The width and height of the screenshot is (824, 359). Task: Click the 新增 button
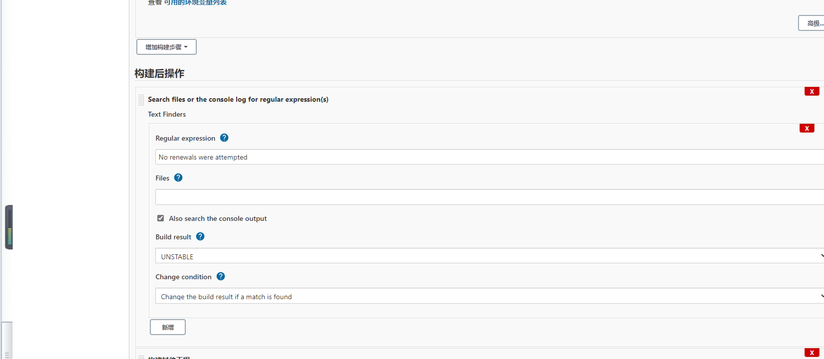(x=168, y=327)
